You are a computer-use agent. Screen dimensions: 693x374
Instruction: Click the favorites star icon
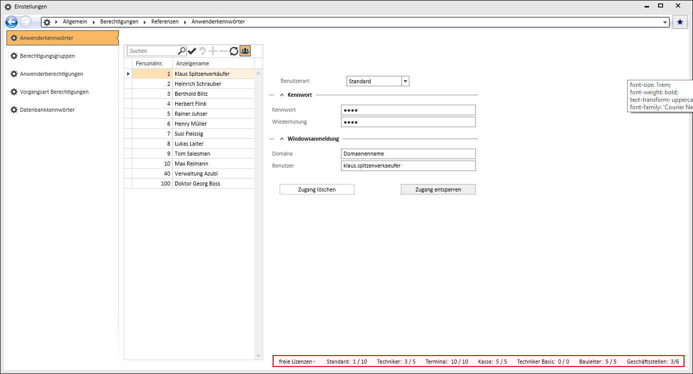point(680,22)
